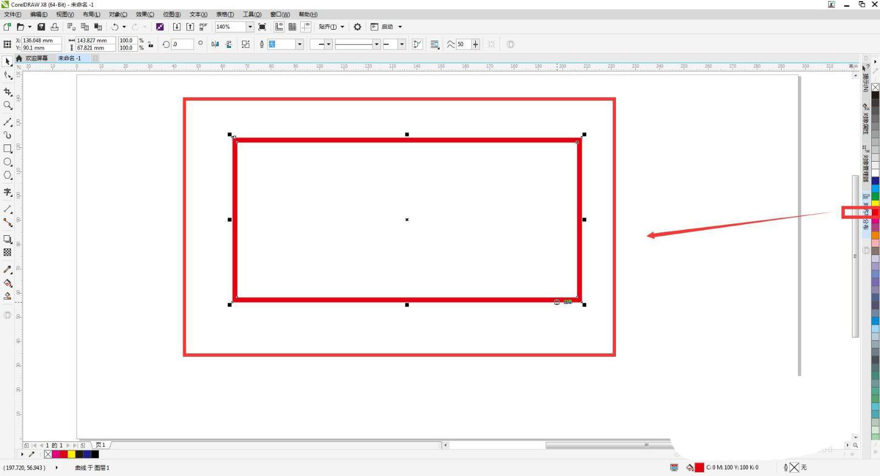This screenshot has height=476, width=880.
Task: Click the rotation angle input field
Action: tap(182, 44)
